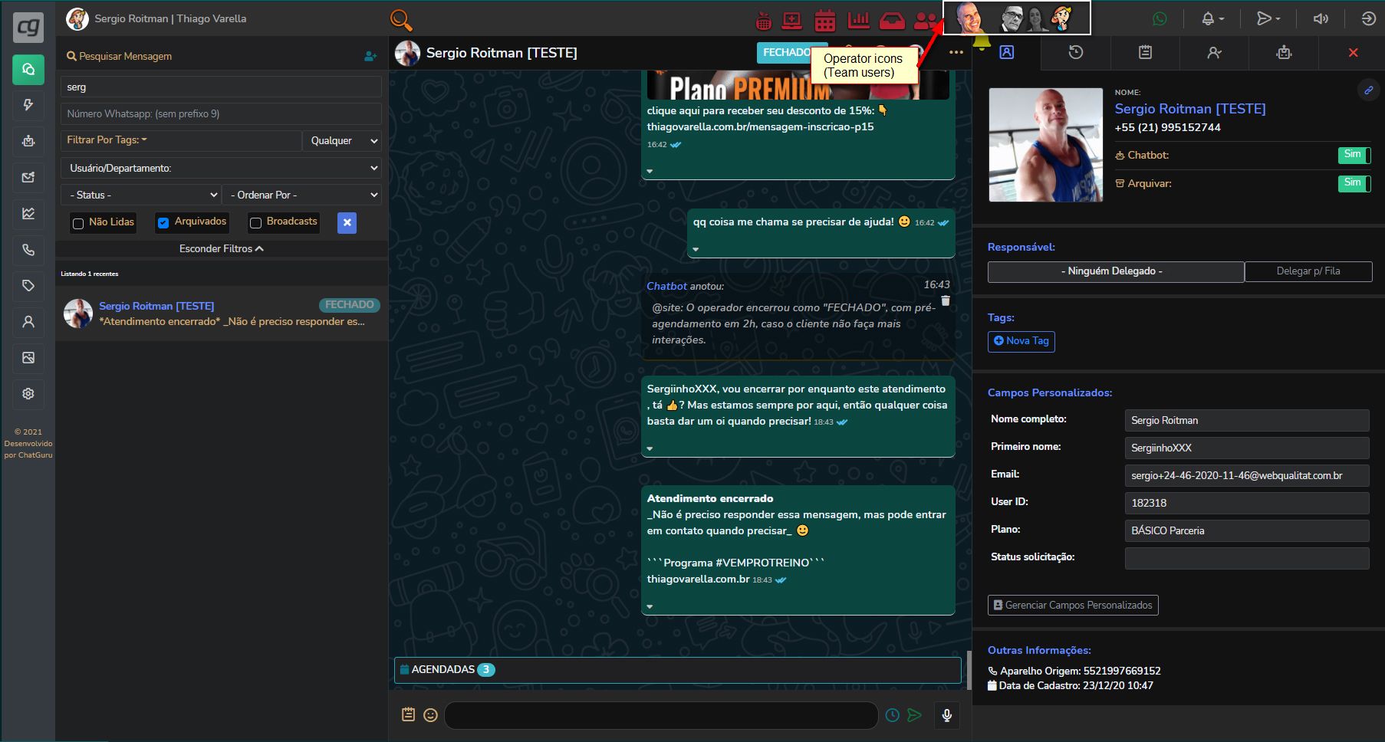
Task: Click the microphone record audio button
Action: tap(947, 715)
